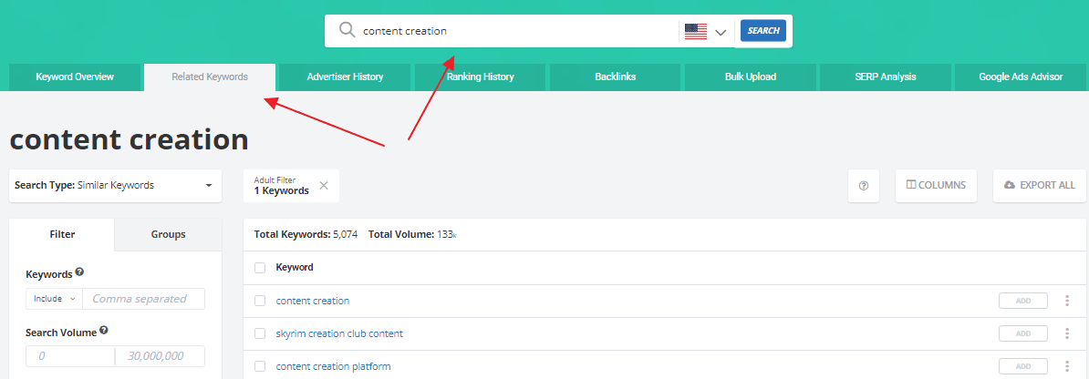Image resolution: width=1089 pixels, height=379 pixels.
Task: Switch to SERP Analysis tab
Action: pos(886,77)
